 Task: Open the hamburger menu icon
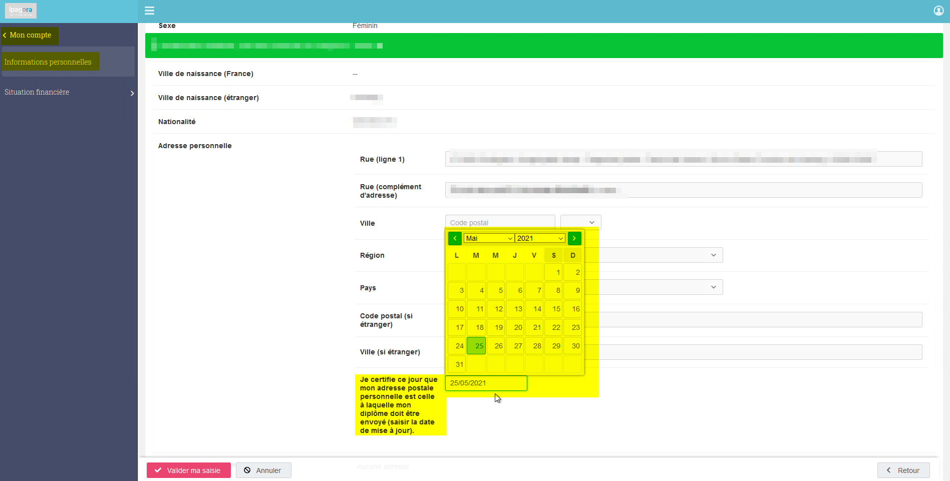coord(149,11)
